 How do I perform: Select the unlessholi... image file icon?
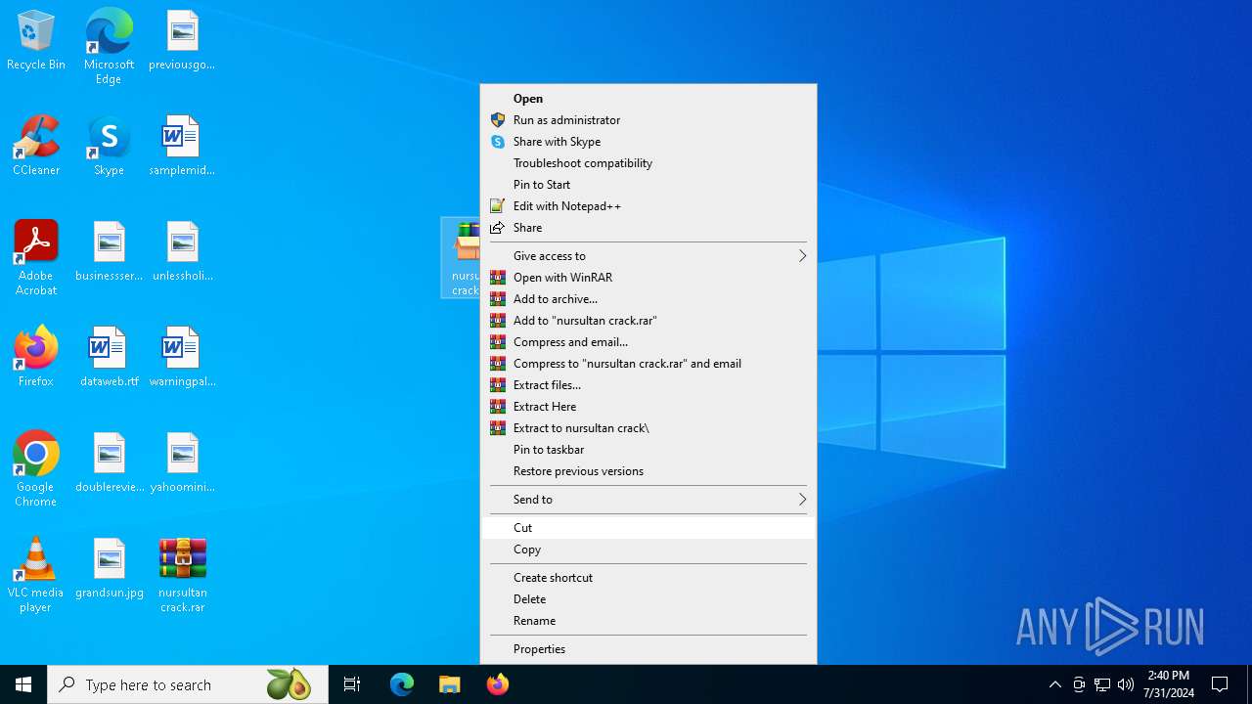point(182,252)
